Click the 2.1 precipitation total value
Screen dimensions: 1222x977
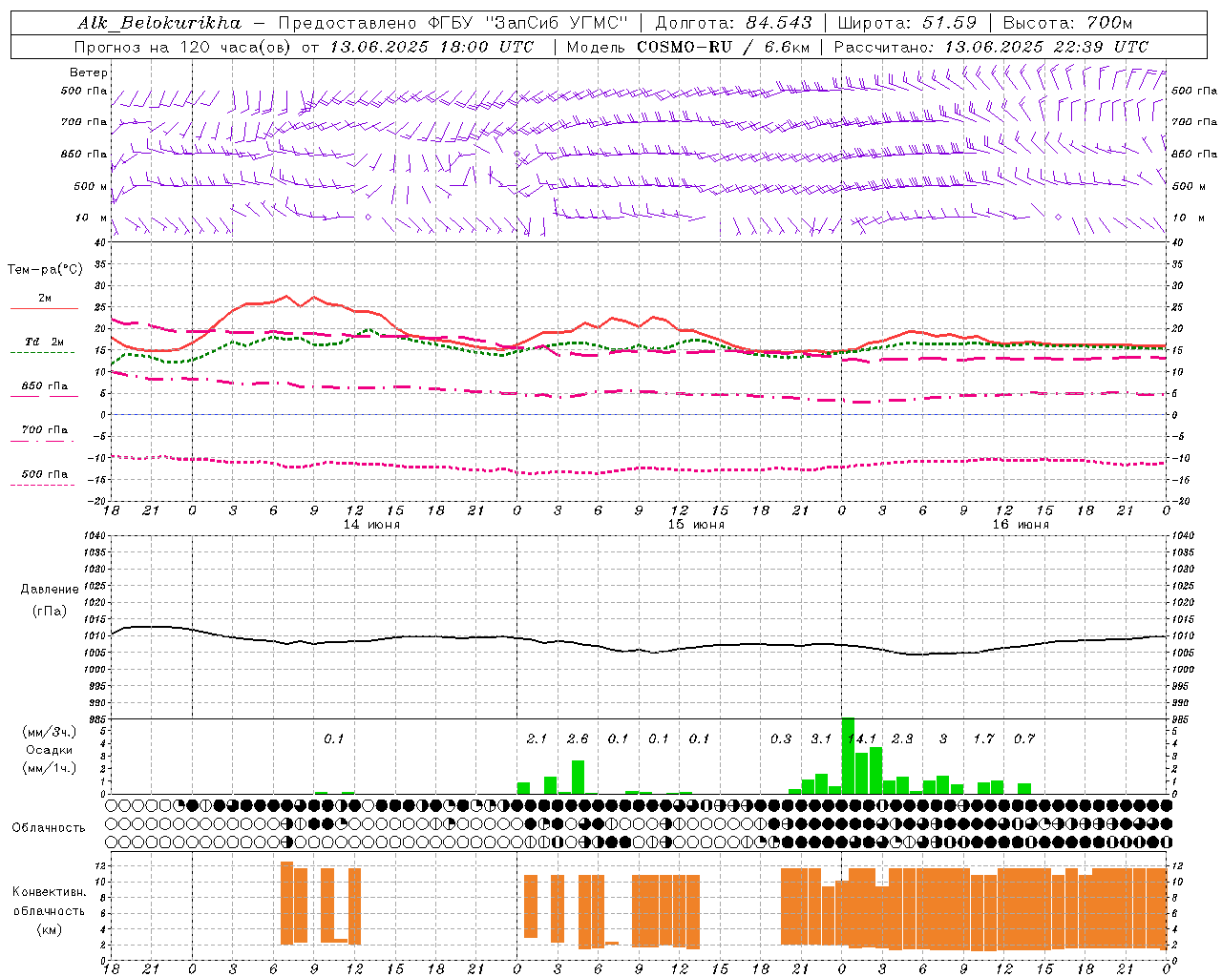tap(537, 738)
